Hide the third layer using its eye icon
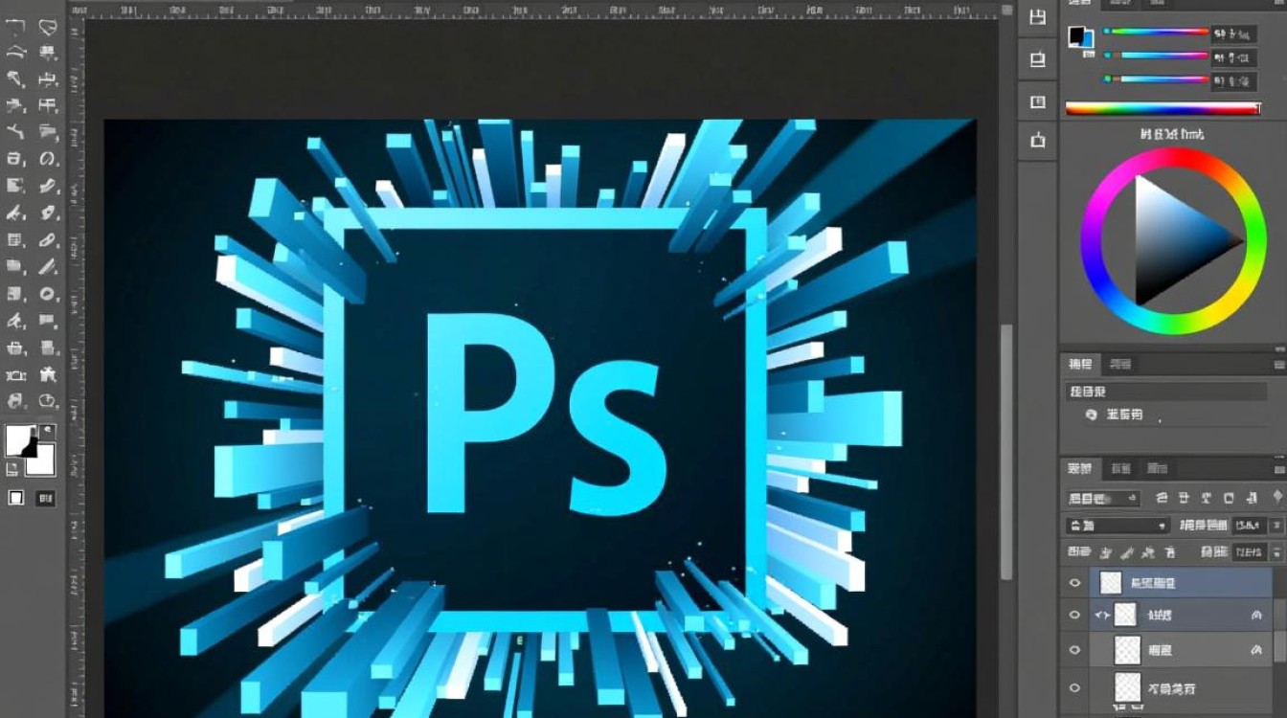Viewport: 1287px width, 718px height. click(x=1074, y=650)
